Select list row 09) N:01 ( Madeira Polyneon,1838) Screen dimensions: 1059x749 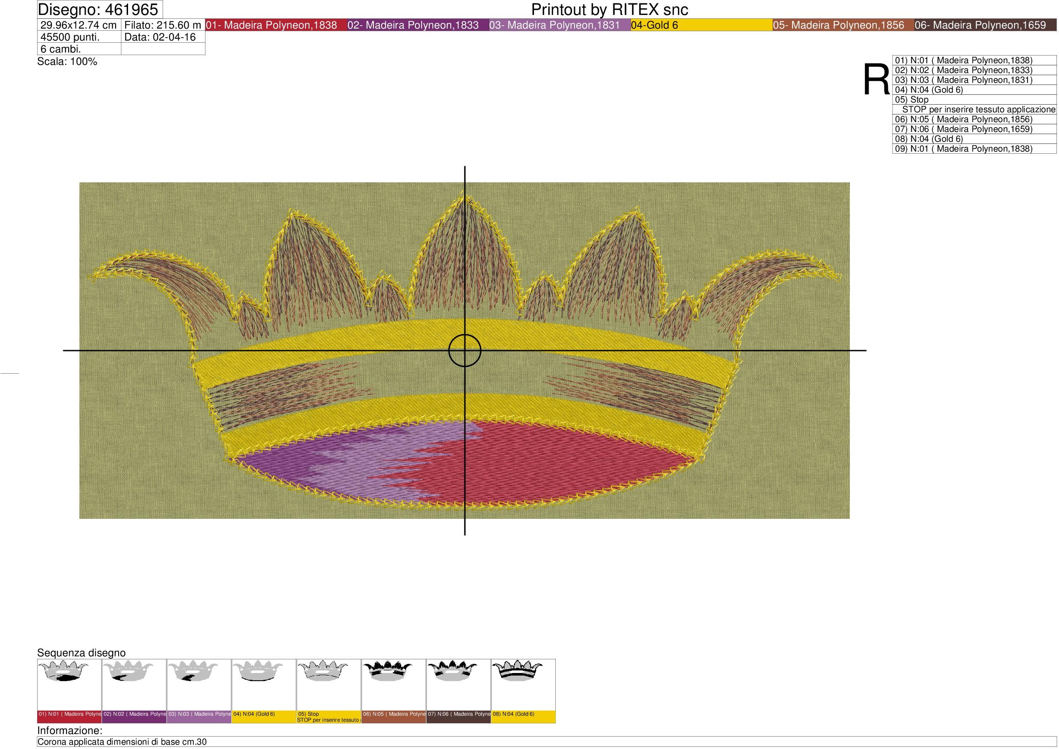[x=974, y=149]
